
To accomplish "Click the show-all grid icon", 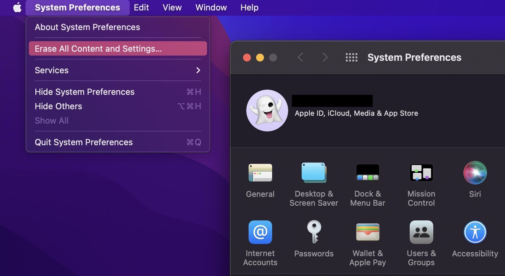I will tap(351, 57).
